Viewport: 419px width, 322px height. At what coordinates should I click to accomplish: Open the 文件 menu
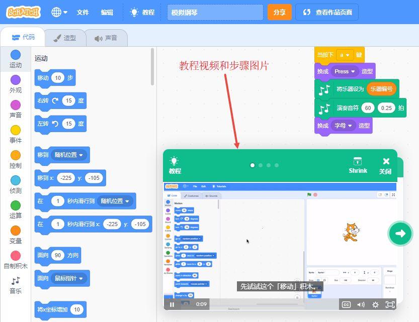coord(82,12)
